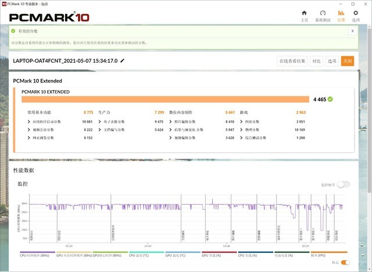The height and width of the screenshot is (272, 372).
Task: Toggle GPU 负载 (%) legend line
Action: click(219, 255)
